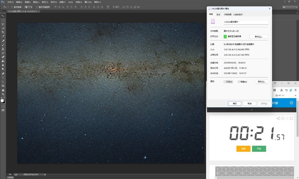Screen dimensions: 299x179
Task: Click the stopwatch settings gear icon
Action: pyautogui.click(x=291, y=103)
